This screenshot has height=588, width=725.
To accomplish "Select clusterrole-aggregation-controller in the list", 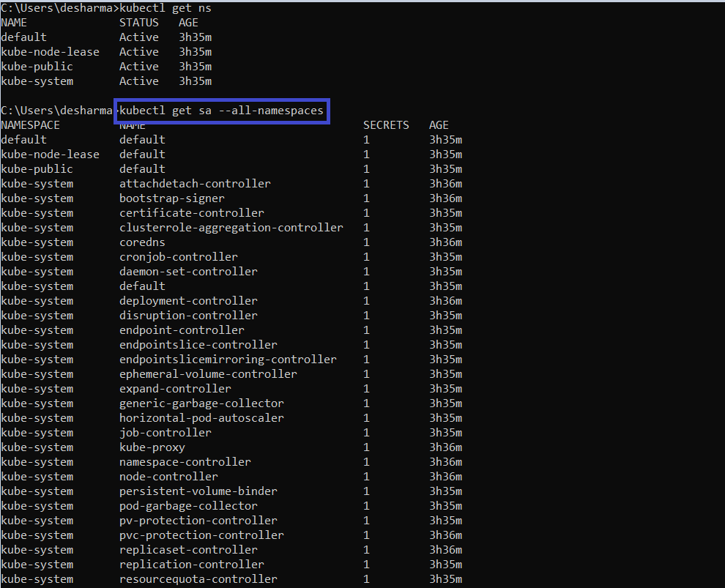I will [x=231, y=228].
